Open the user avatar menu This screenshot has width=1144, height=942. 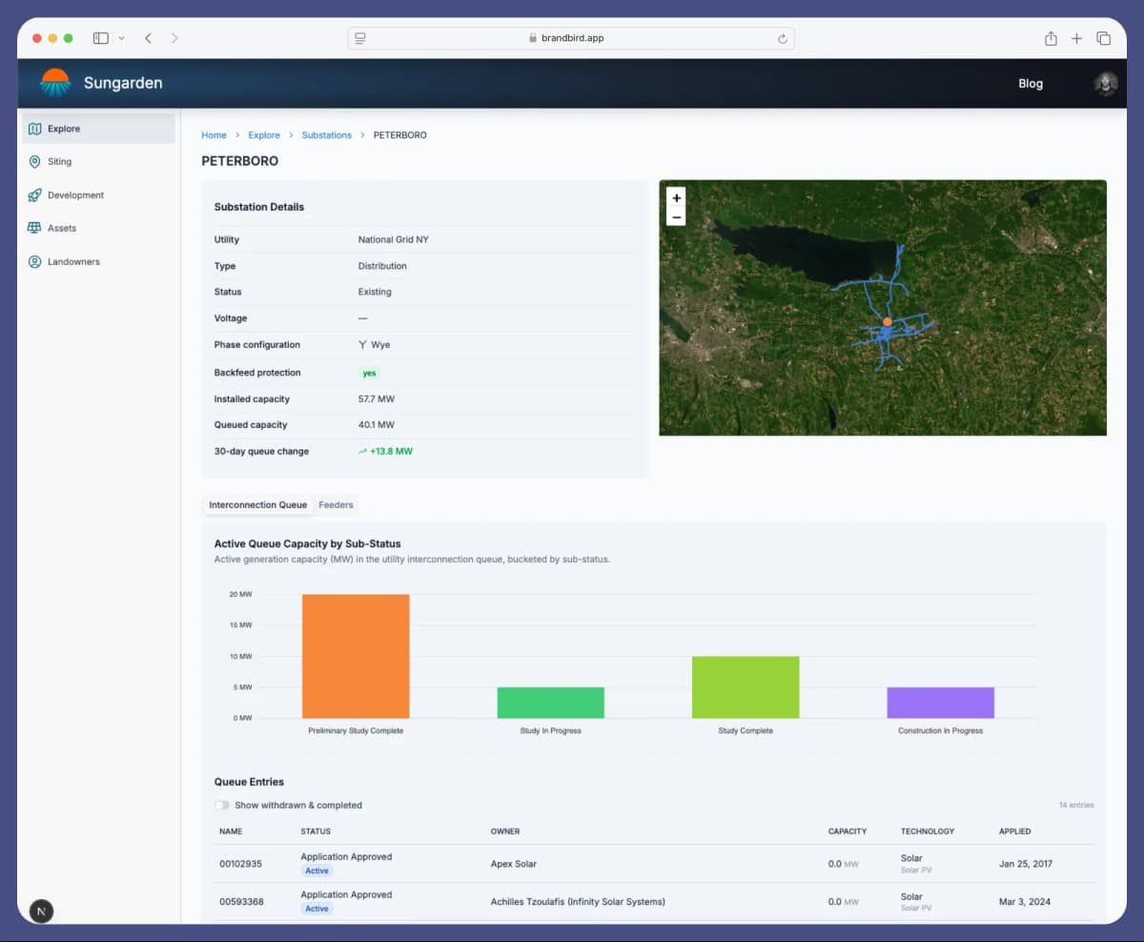1105,84
